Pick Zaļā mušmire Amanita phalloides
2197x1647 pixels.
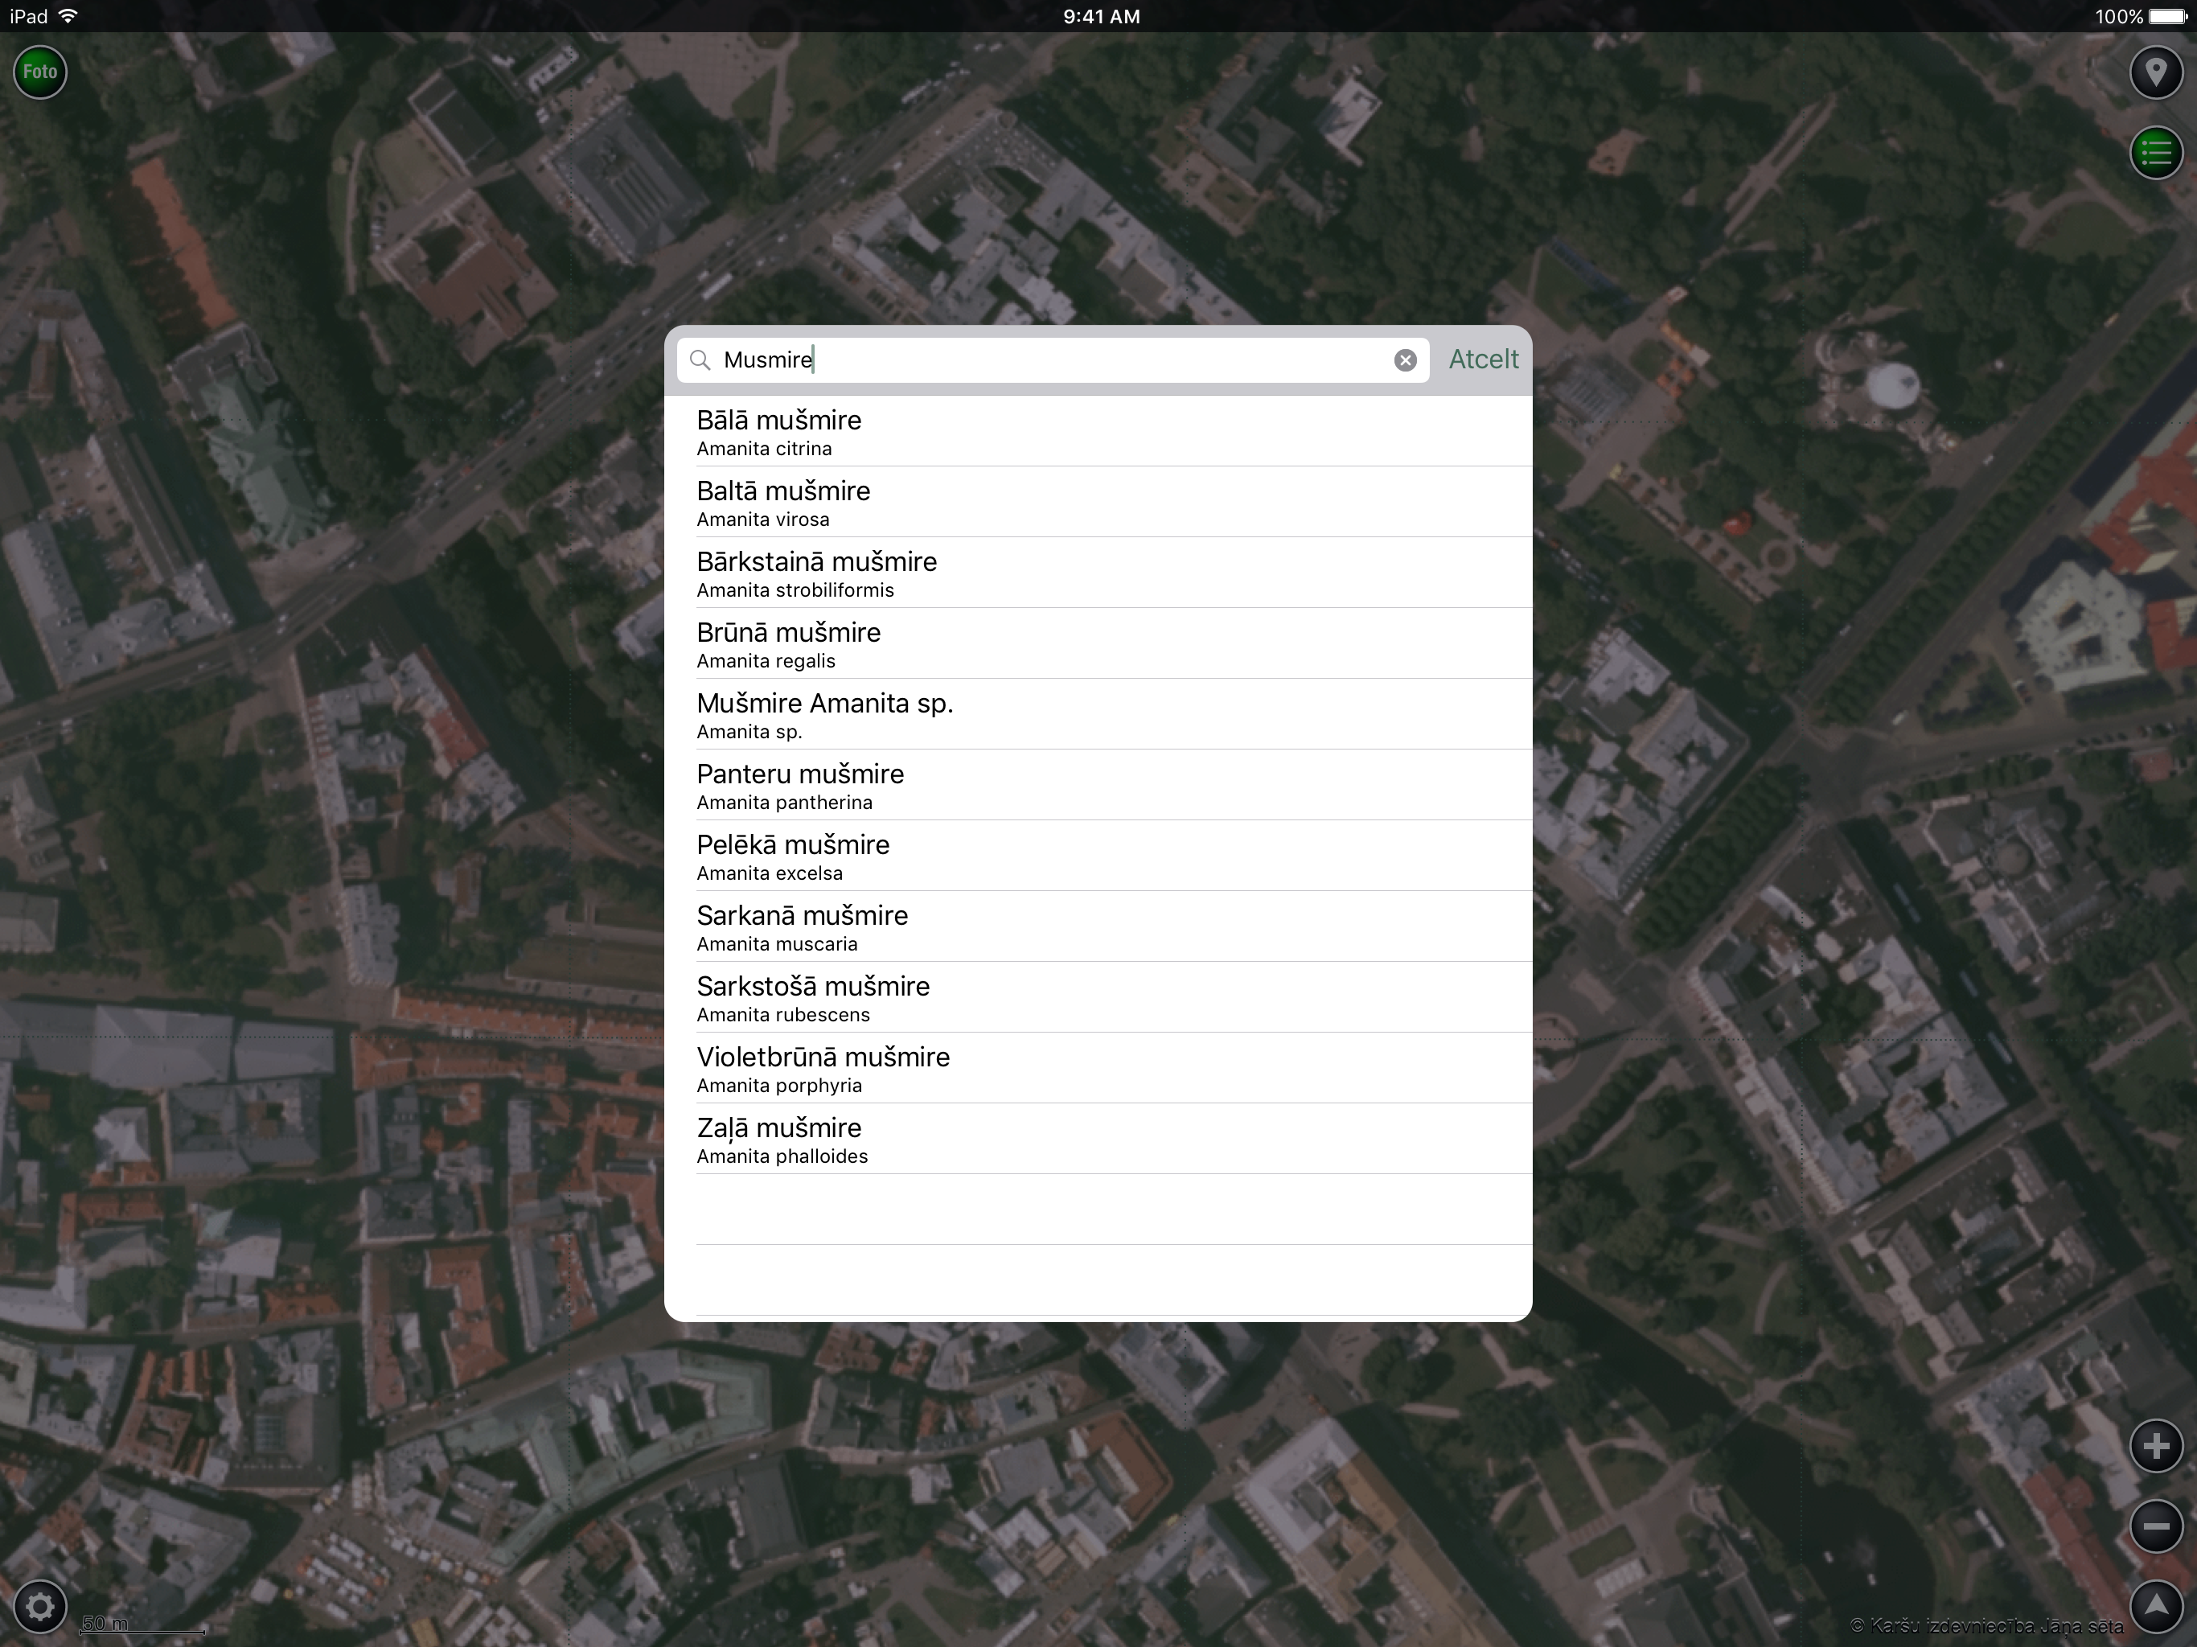[x=1098, y=1140]
